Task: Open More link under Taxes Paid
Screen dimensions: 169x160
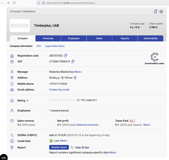Action: [x=147, y=125]
